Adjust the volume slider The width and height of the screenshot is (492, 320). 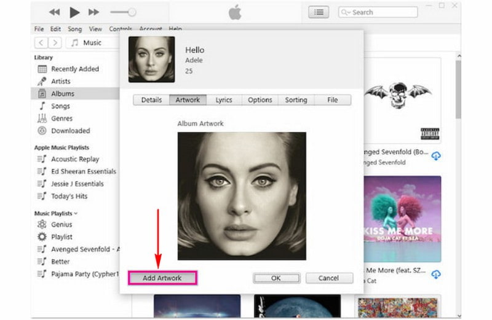123,12
